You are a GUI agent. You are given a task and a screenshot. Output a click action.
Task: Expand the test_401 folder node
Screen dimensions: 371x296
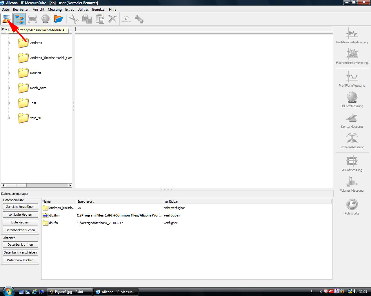coord(8,118)
